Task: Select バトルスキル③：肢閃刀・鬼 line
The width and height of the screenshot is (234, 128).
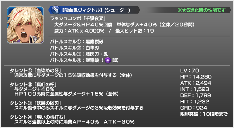Action: pyautogui.click(x=79, y=54)
